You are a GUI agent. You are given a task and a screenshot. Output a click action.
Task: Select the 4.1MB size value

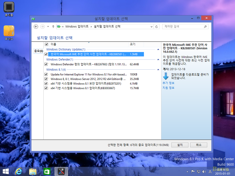click(x=134, y=84)
